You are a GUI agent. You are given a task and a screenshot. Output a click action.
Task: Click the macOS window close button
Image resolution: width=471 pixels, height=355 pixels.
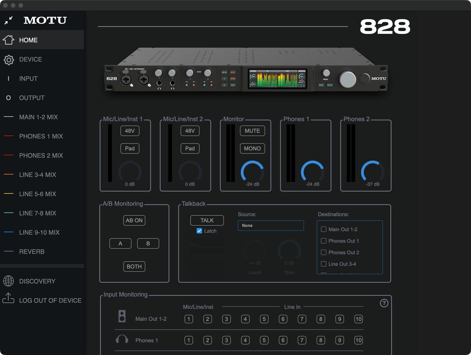coord(5,5)
